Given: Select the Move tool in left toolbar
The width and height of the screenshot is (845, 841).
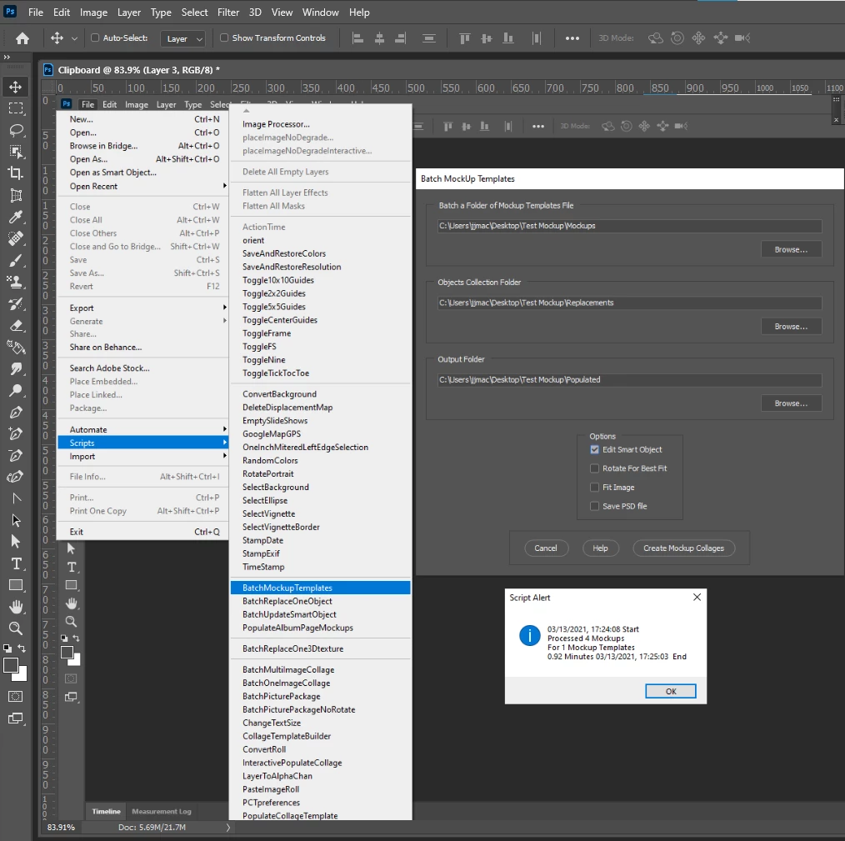Looking at the screenshot, I should click(x=16, y=87).
